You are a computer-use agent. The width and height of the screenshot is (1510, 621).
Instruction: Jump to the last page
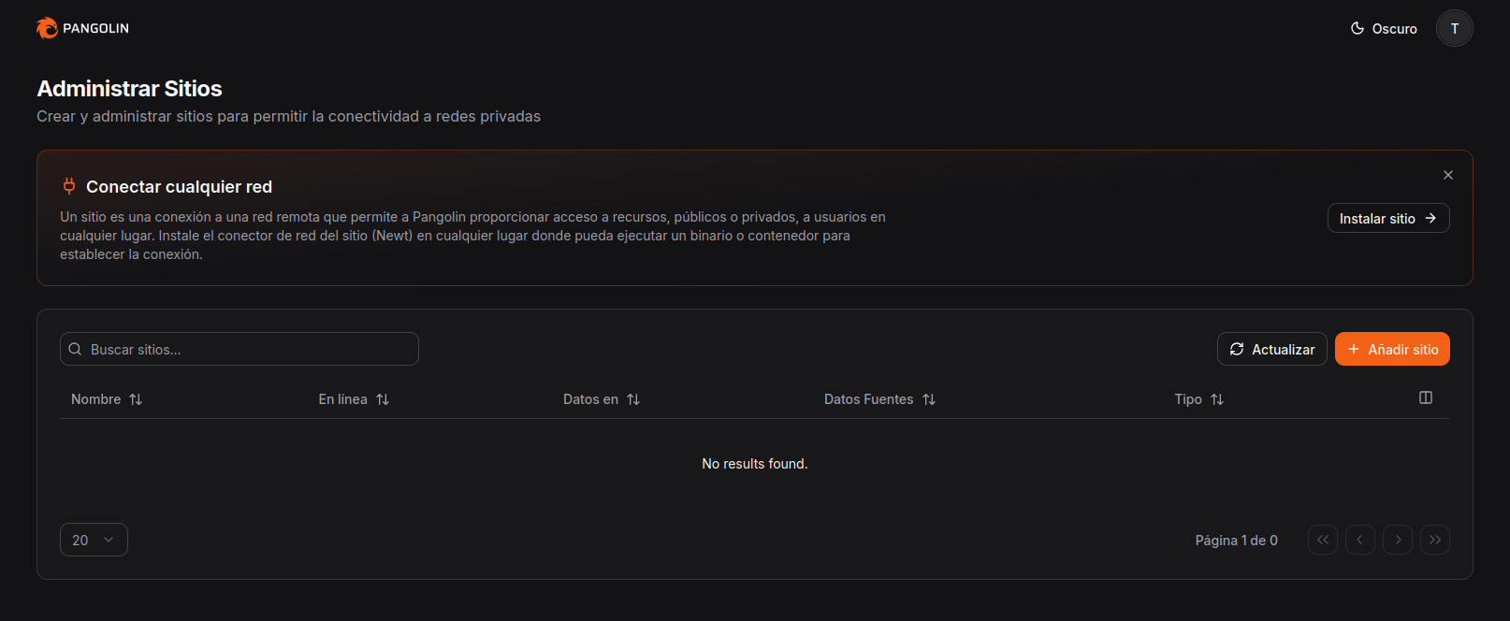point(1434,540)
